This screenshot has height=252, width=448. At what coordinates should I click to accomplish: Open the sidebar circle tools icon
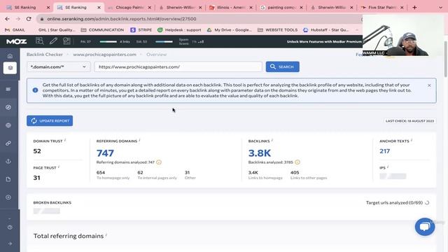point(8,197)
